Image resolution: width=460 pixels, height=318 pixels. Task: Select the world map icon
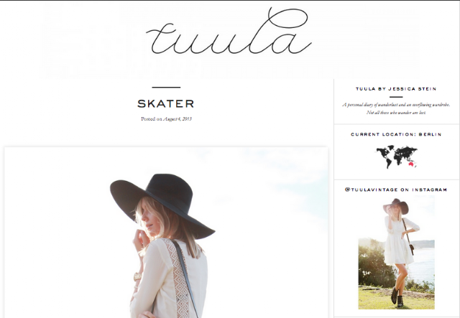[397, 156]
